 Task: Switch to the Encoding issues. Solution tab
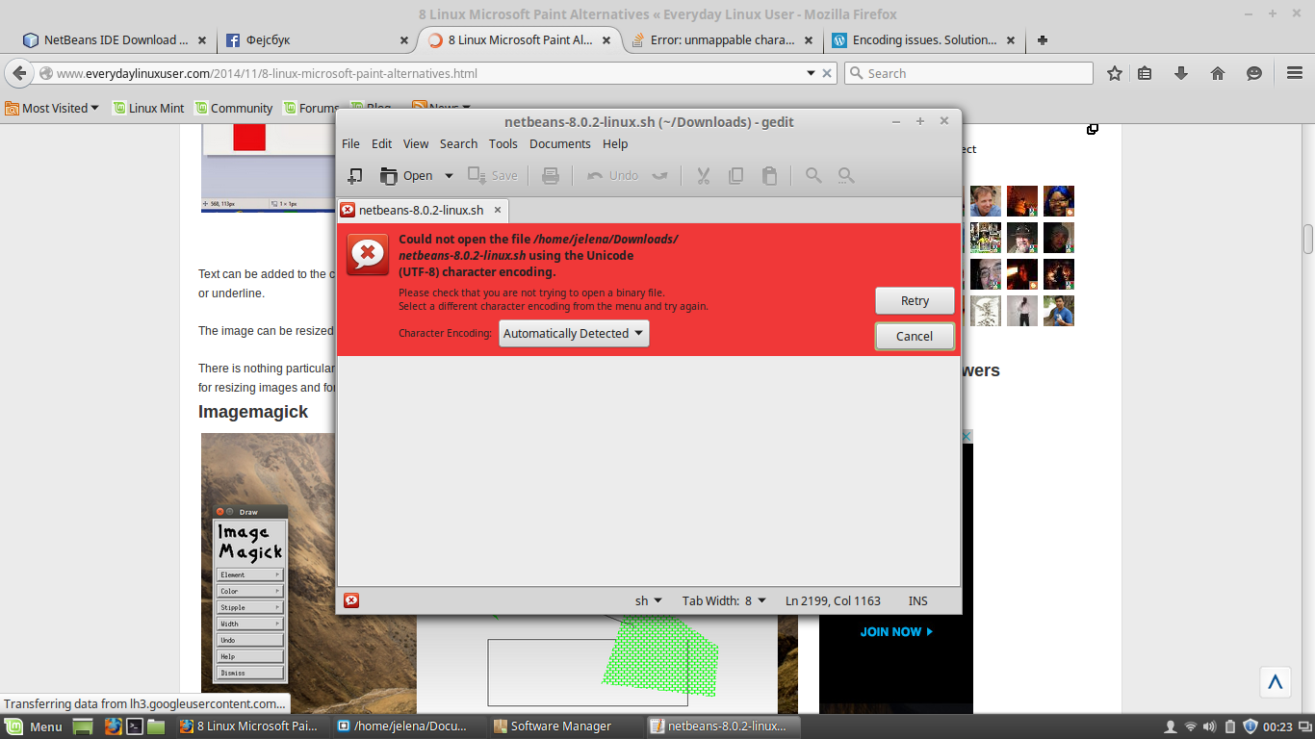(x=924, y=40)
